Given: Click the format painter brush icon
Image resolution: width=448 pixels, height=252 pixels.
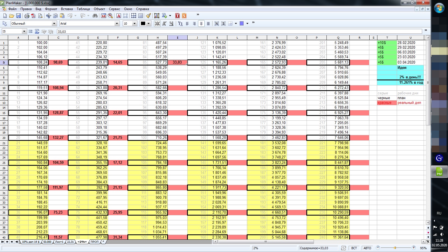Looking at the screenshot, I should click(148, 16).
